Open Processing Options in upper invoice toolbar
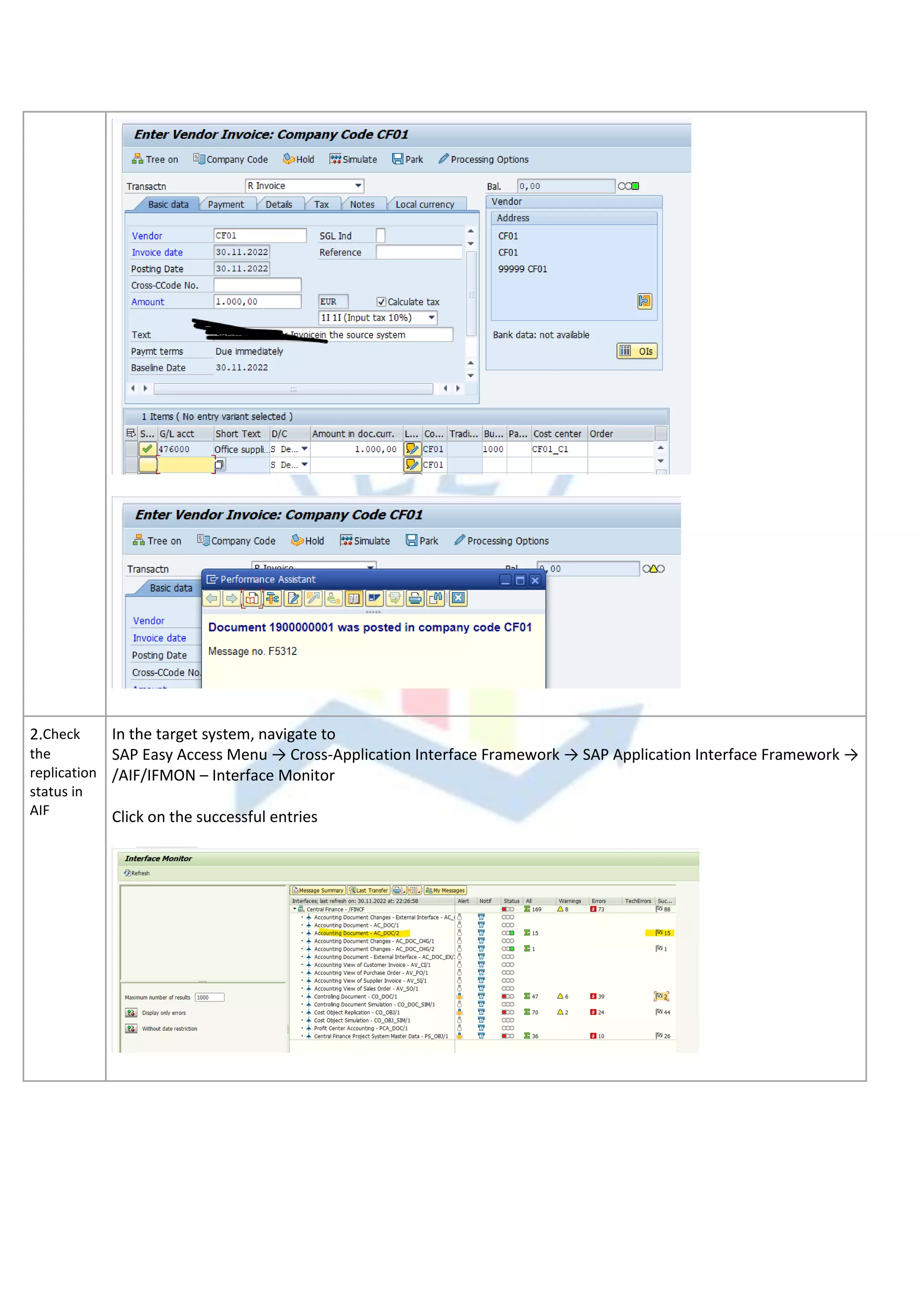This screenshot has width=919, height=1299. click(483, 159)
